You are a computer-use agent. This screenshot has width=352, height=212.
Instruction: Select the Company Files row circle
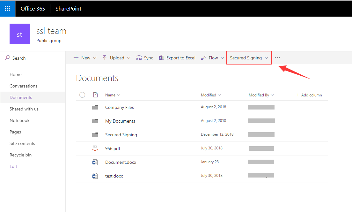pyautogui.click(x=82, y=107)
